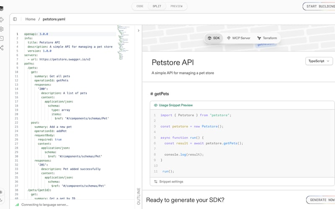Screen dimensions: 335x209
Task: Click the MCP Server diamond icon
Action: (x=229, y=38)
